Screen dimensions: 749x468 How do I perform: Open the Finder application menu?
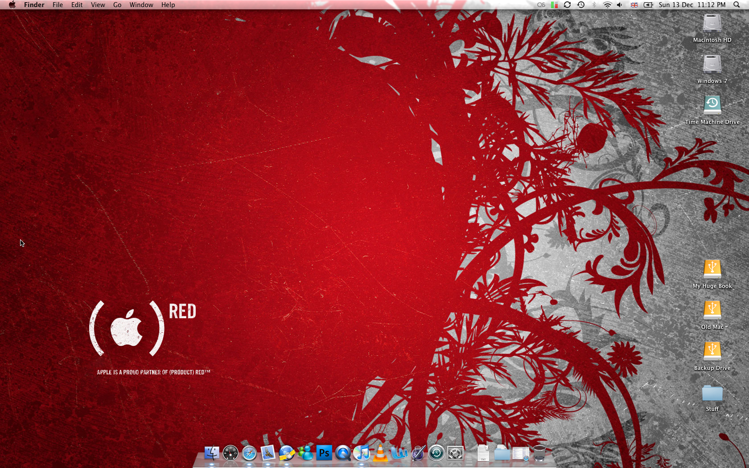pyautogui.click(x=34, y=5)
